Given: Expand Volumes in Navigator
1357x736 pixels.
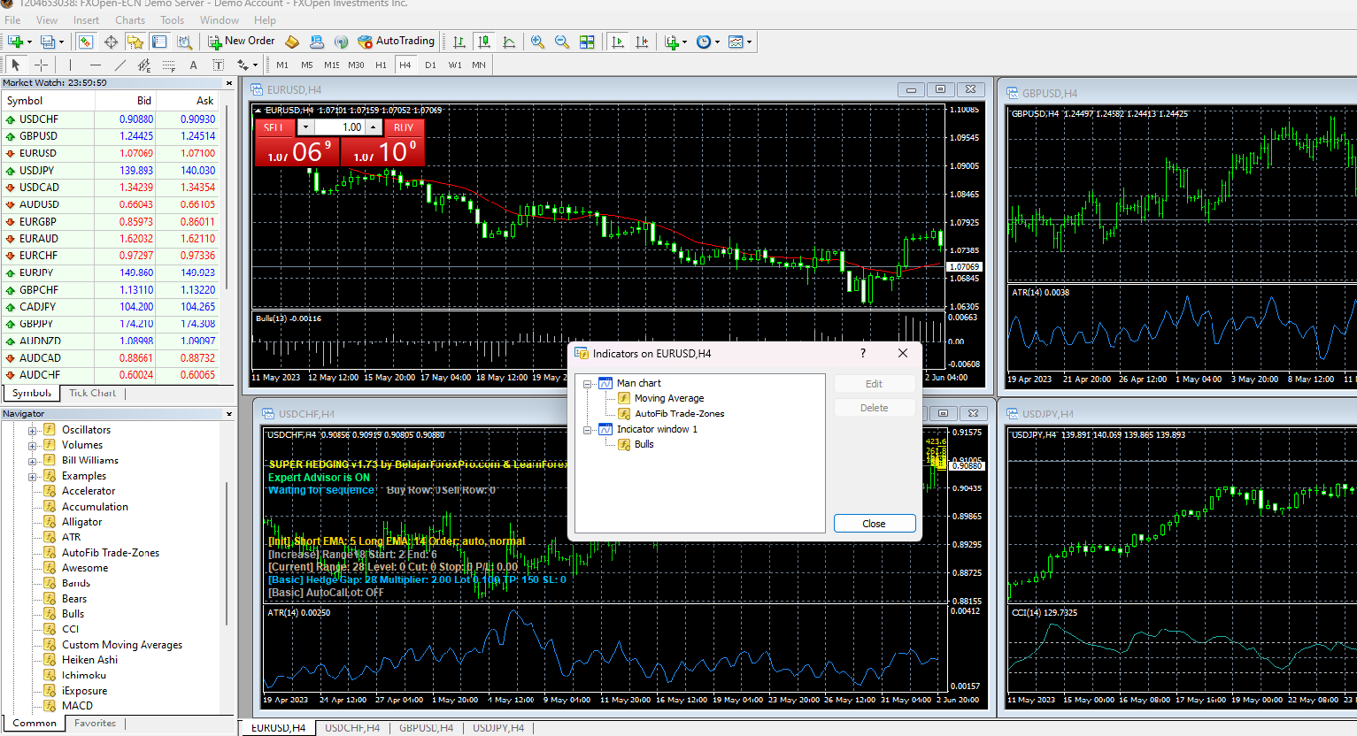Looking at the screenshot, I should (33, 446).
